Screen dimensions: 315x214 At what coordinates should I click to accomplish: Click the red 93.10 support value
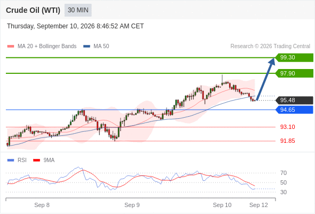[288, 127]
